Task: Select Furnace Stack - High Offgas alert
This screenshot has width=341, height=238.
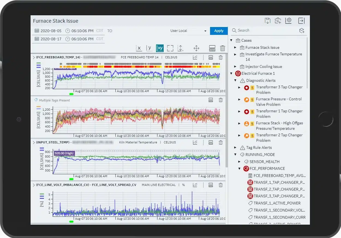Action: [279, 126]
